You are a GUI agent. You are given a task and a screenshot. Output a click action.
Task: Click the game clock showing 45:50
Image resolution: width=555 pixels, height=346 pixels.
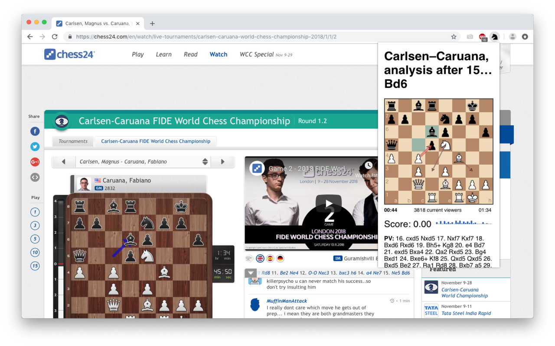point(223,274)
